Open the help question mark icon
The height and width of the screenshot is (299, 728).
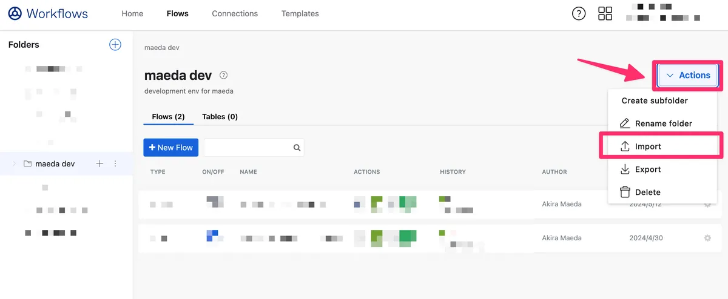579,13
